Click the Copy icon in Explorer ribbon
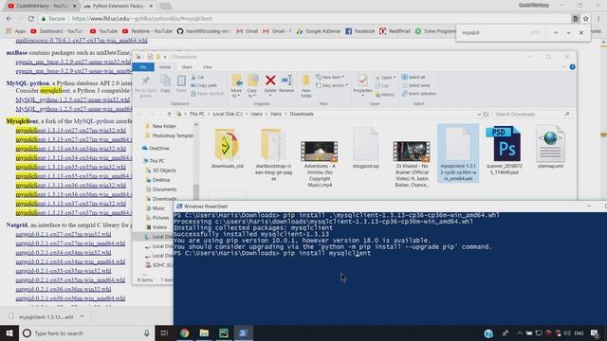Viewport: 607px width, 341px height. [x=165, y=83]
